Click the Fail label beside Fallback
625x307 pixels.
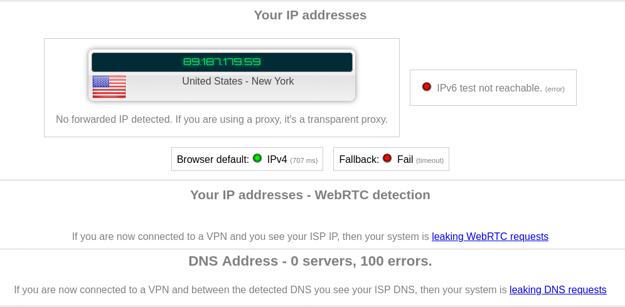click(405, 160)
